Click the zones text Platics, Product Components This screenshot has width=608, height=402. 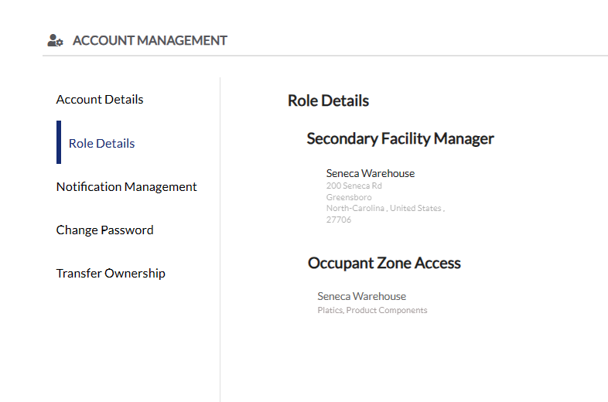coord(372,310)
